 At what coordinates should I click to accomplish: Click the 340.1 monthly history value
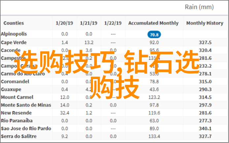[x=205, y=129]
